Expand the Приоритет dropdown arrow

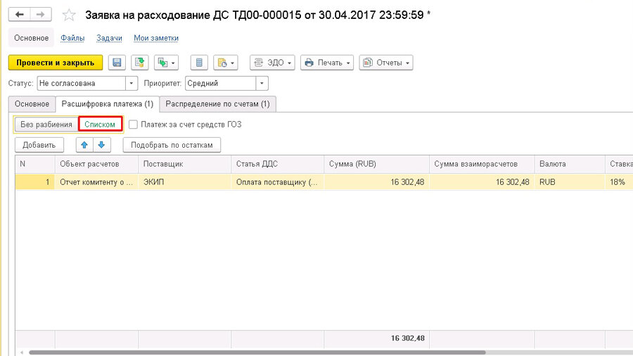point(262,84)
